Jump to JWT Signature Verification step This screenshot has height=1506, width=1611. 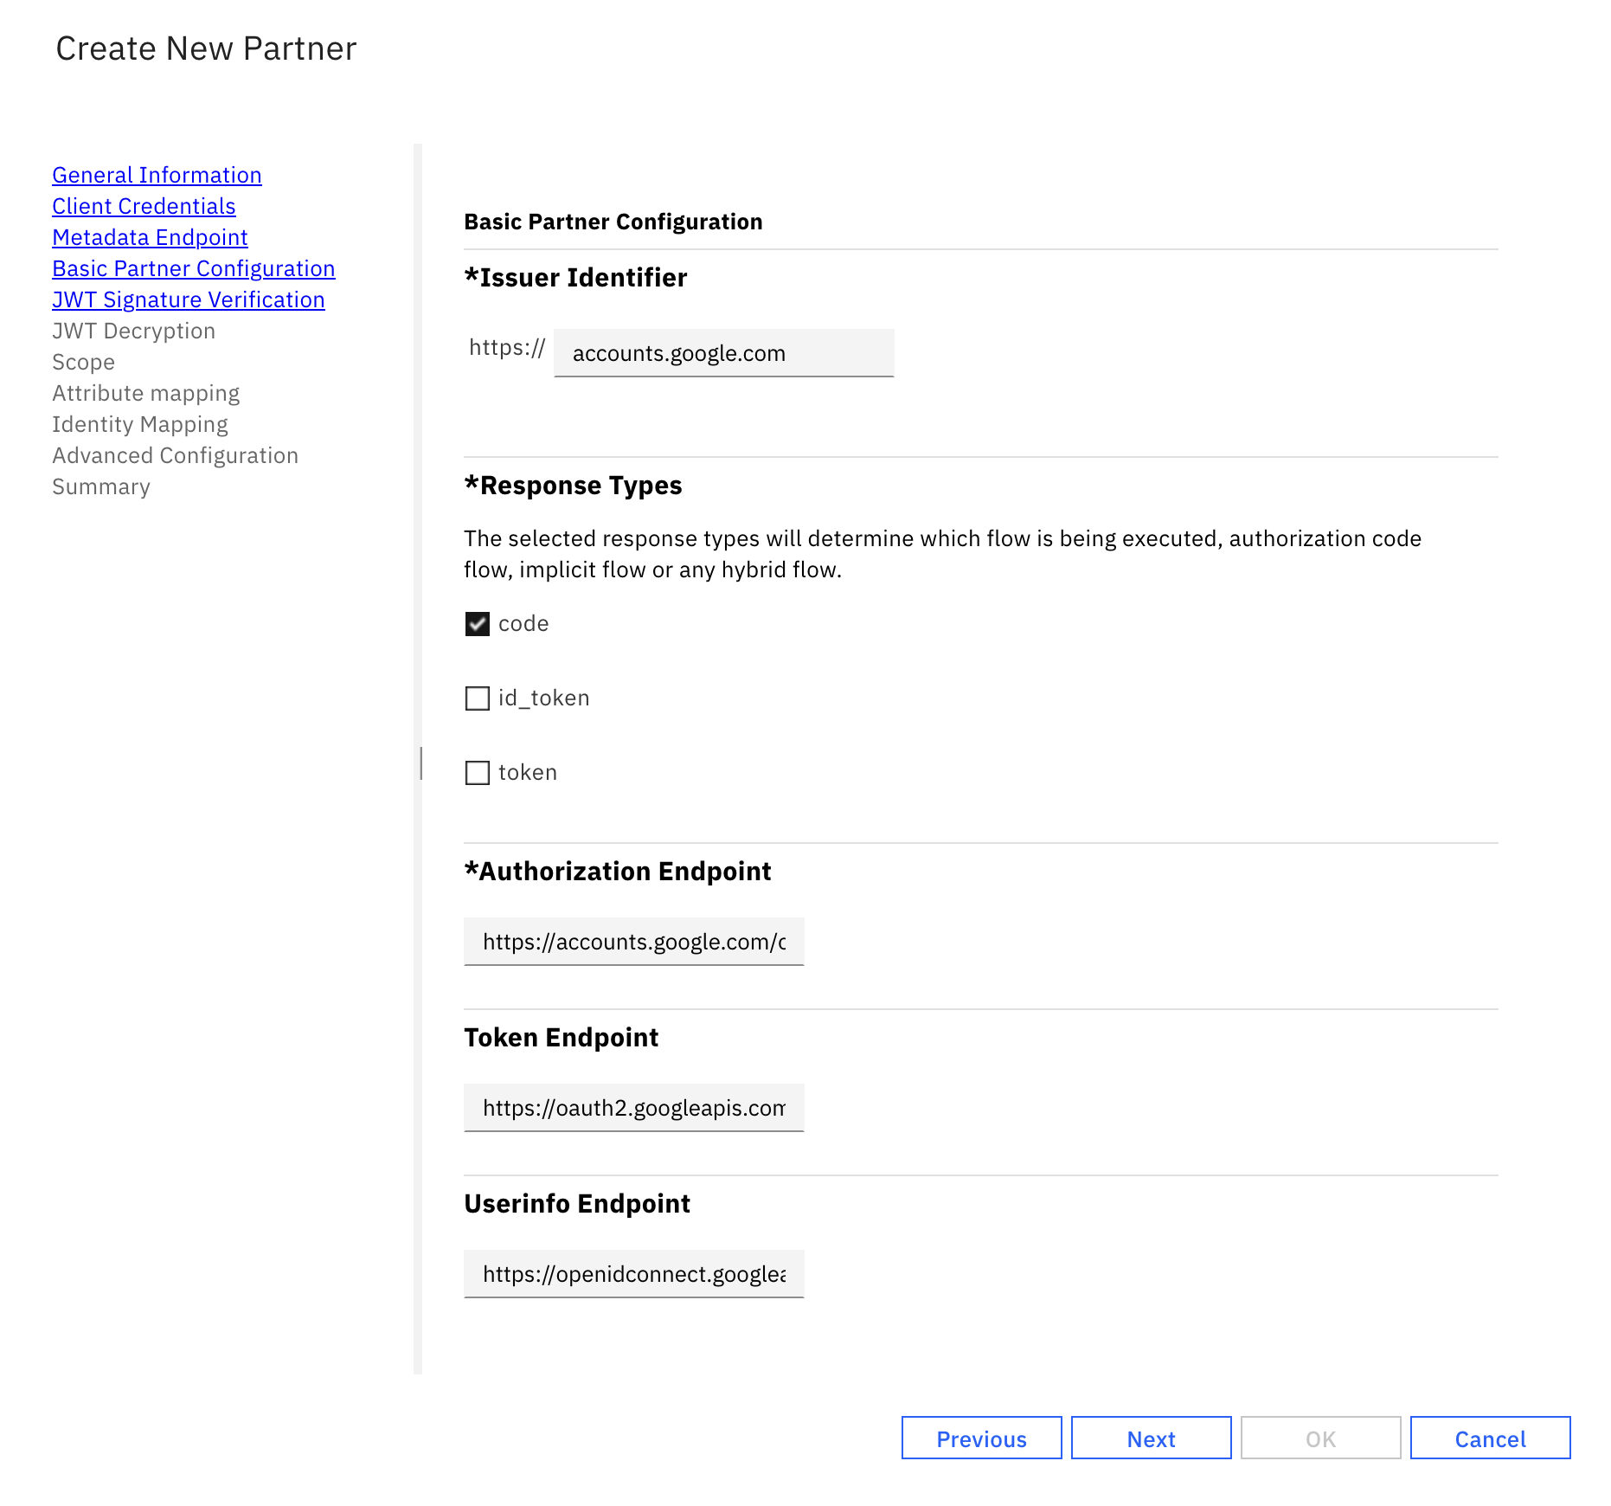188,299
